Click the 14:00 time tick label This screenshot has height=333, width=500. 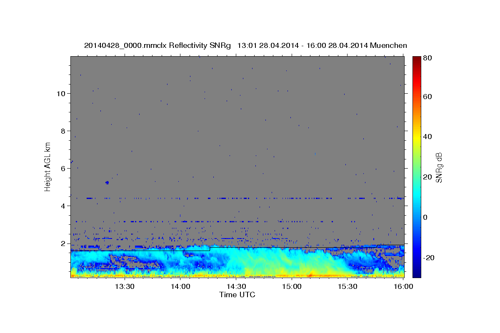[x=180, y=286]
